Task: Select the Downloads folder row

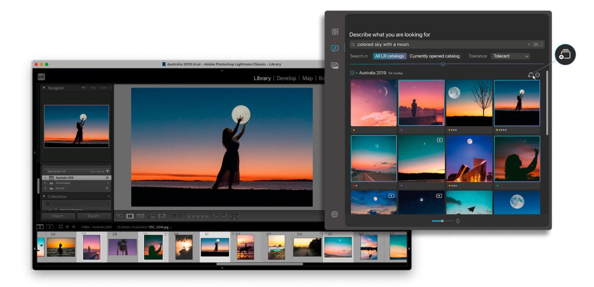Action: [x=76, y=183]
